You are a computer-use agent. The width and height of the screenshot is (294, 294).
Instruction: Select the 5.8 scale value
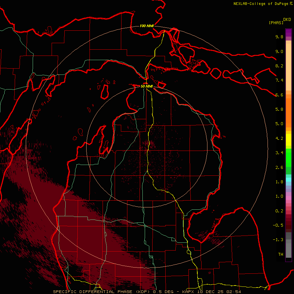tap(279, 109)
